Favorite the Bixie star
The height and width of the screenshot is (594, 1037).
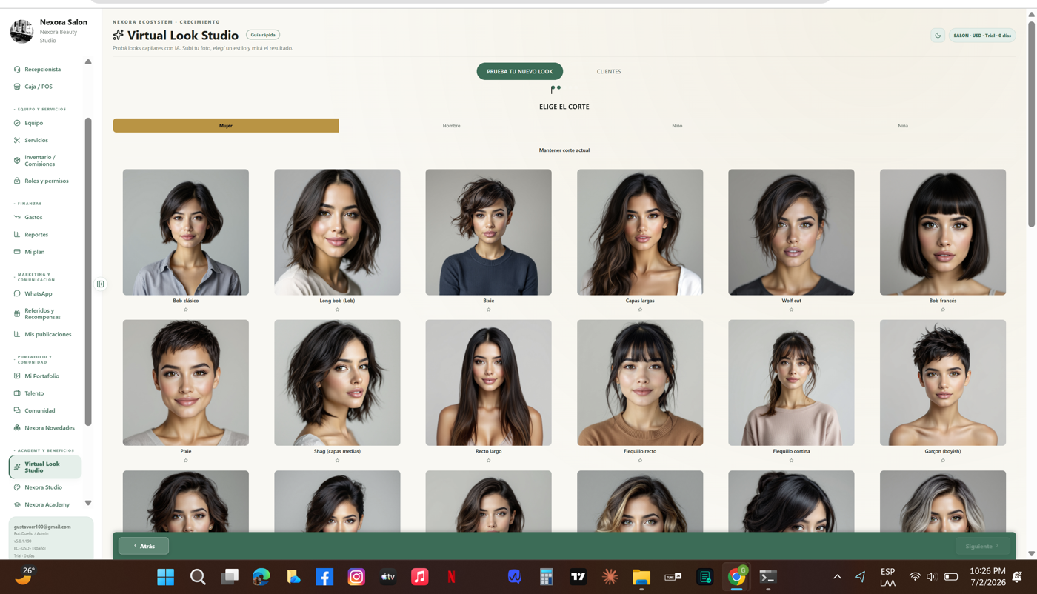[489, 310]
